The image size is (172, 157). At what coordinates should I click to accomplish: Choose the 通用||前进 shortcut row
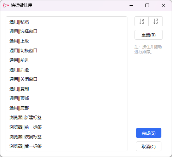click(x=67, y=60)
